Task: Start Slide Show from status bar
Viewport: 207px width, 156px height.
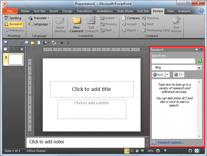Action: (142, 151)
